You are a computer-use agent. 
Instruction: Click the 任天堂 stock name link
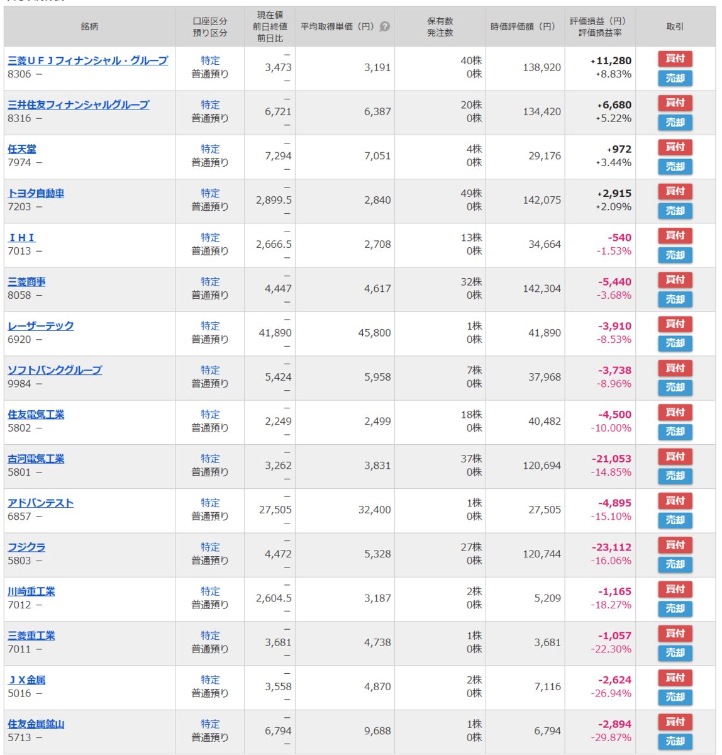click(22, 149)
